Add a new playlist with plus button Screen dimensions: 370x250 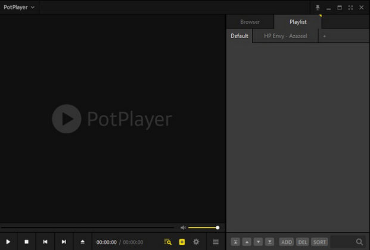coord(325,36)
